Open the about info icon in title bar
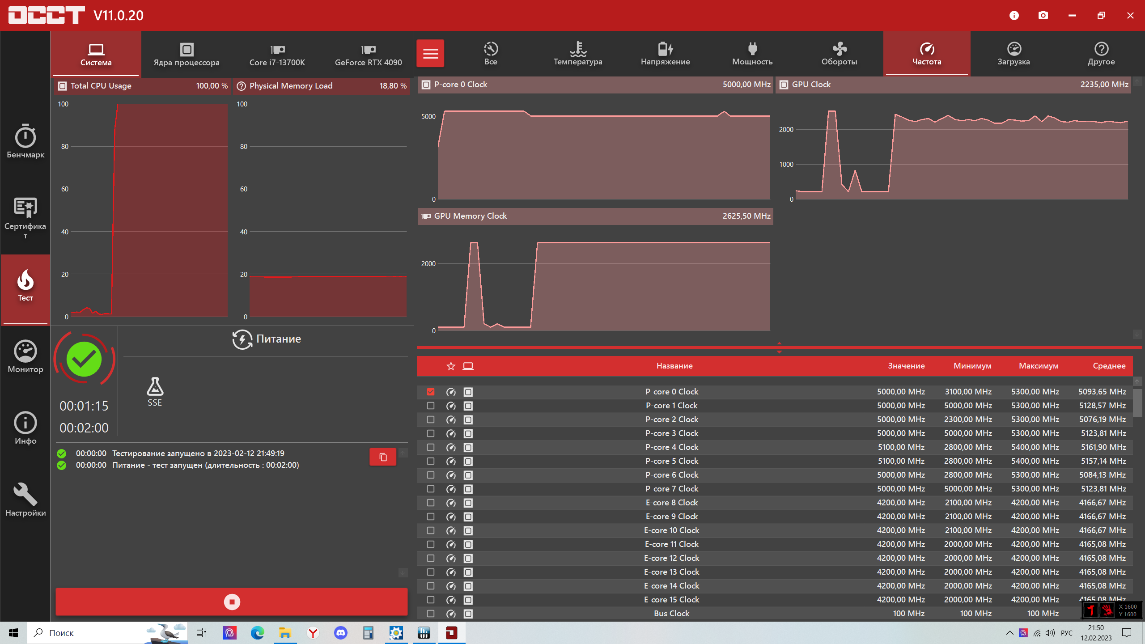 tap(1014, 15)
